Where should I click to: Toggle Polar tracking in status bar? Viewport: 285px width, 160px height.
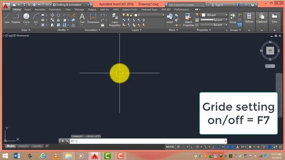(x=197, y=147)
